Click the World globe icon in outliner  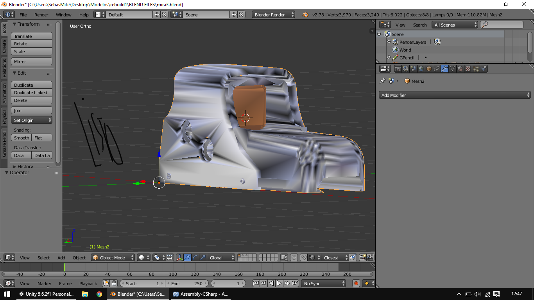point(395,50)
